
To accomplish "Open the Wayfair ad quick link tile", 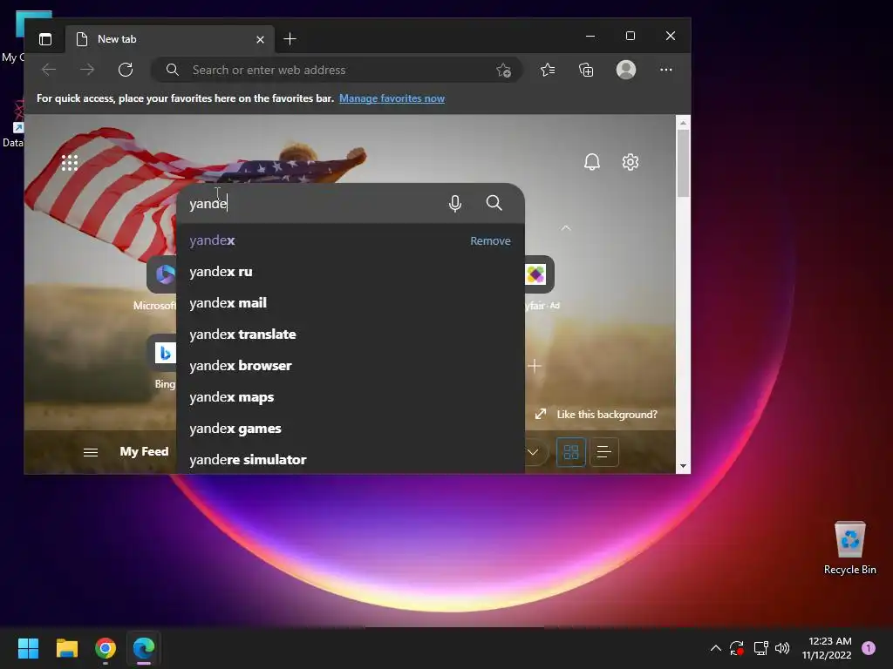I will 539,274.
